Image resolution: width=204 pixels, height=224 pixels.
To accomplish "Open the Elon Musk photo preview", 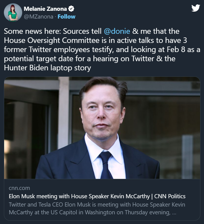I will [x=102, y=128].
